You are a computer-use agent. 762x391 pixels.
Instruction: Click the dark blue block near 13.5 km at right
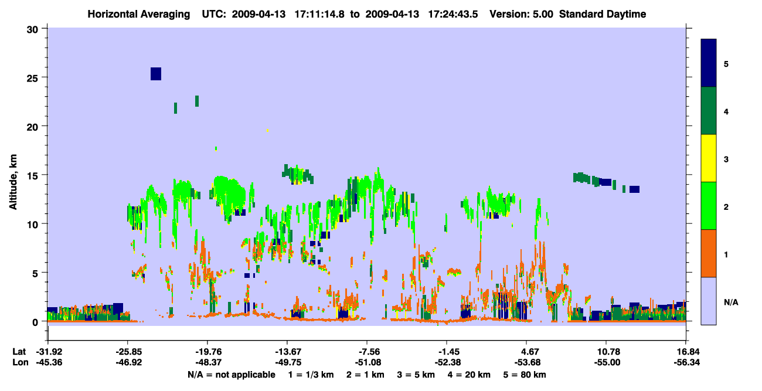pyautogui.click(x=634, y=189)
